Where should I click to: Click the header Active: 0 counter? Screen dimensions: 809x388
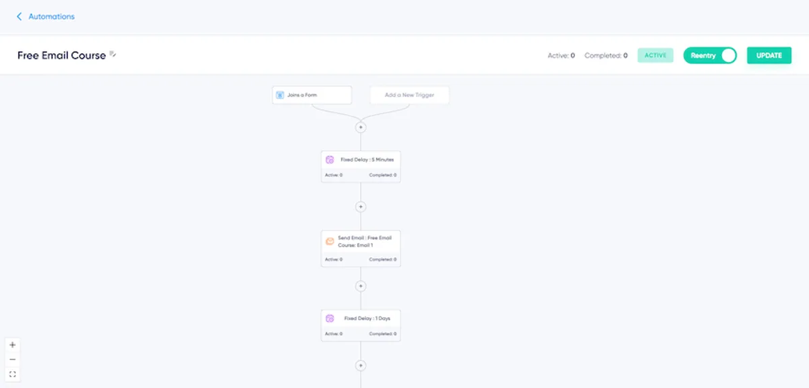(x=561, y=55)
